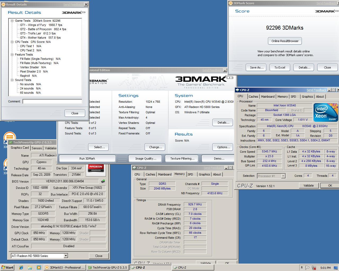Click network status tray icon
The image size is (339, 271).
[x=314, y=268]
